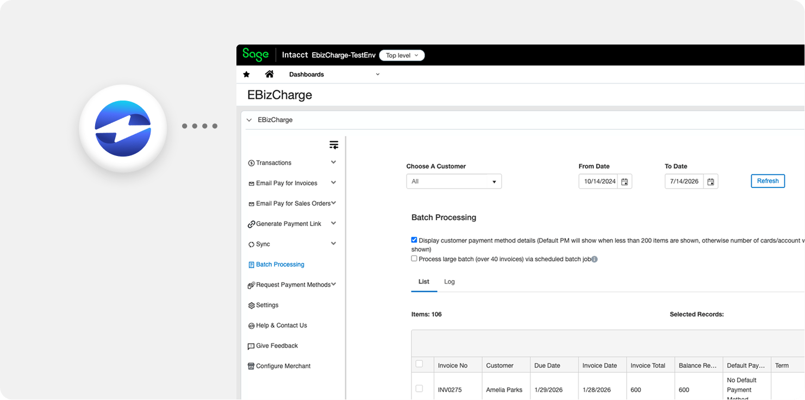Click the Request Payment Methods icon
Screen dimensions: 805x400
[x=251, y=285]
